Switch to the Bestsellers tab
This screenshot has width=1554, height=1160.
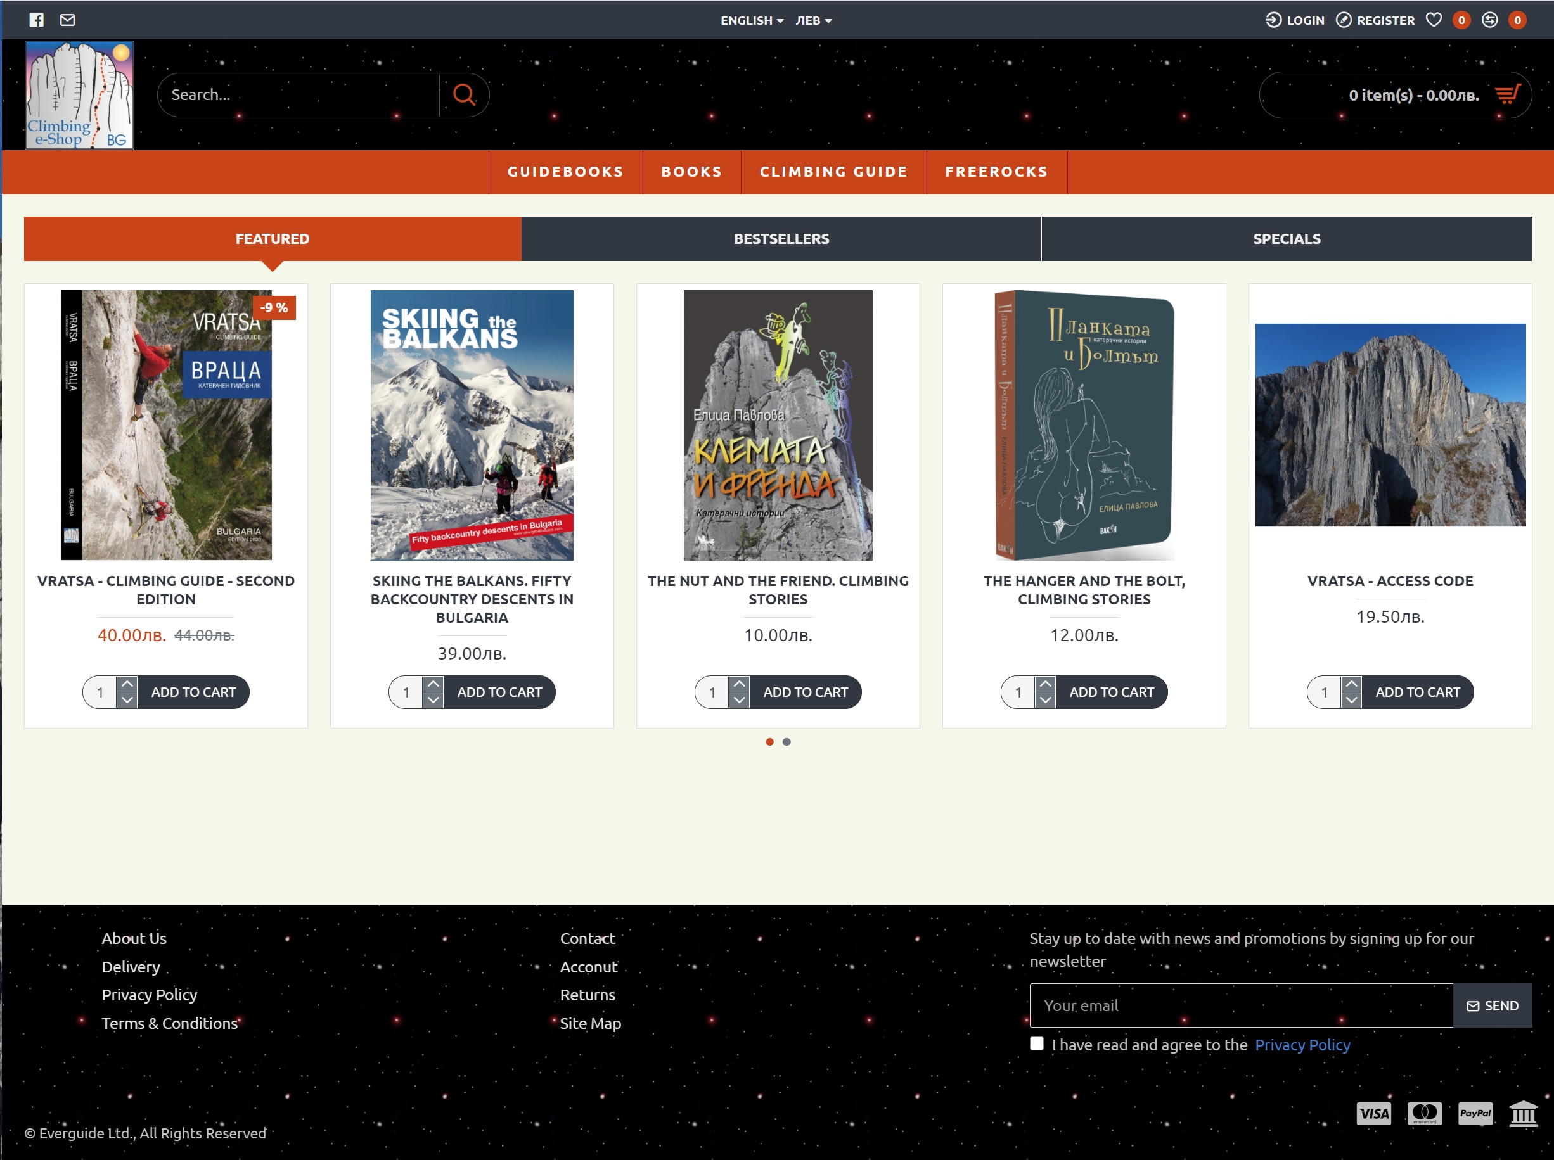coord(781,239)
